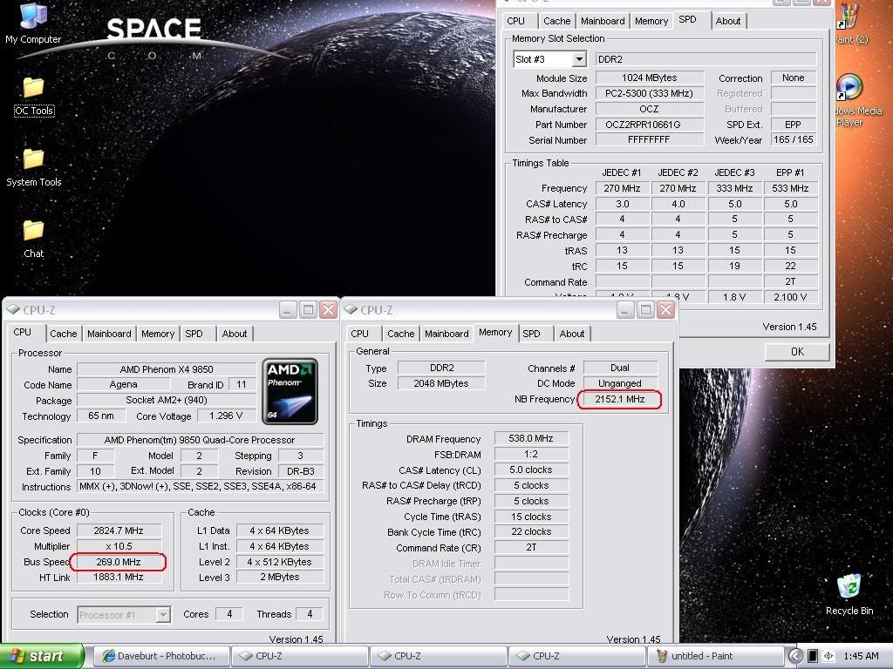Click the DRAM Frequency value 538.0 MHz
Image resolution: width=893 pixels, height=669 pixels.
click(531, 439)
